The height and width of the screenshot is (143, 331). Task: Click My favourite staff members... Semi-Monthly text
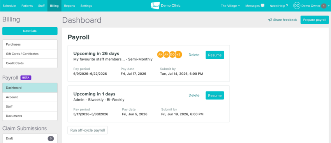113,59
